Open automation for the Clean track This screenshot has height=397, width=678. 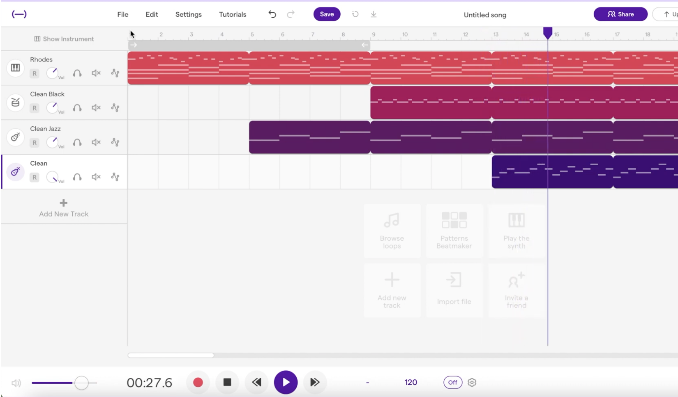[x=115, y=177]
